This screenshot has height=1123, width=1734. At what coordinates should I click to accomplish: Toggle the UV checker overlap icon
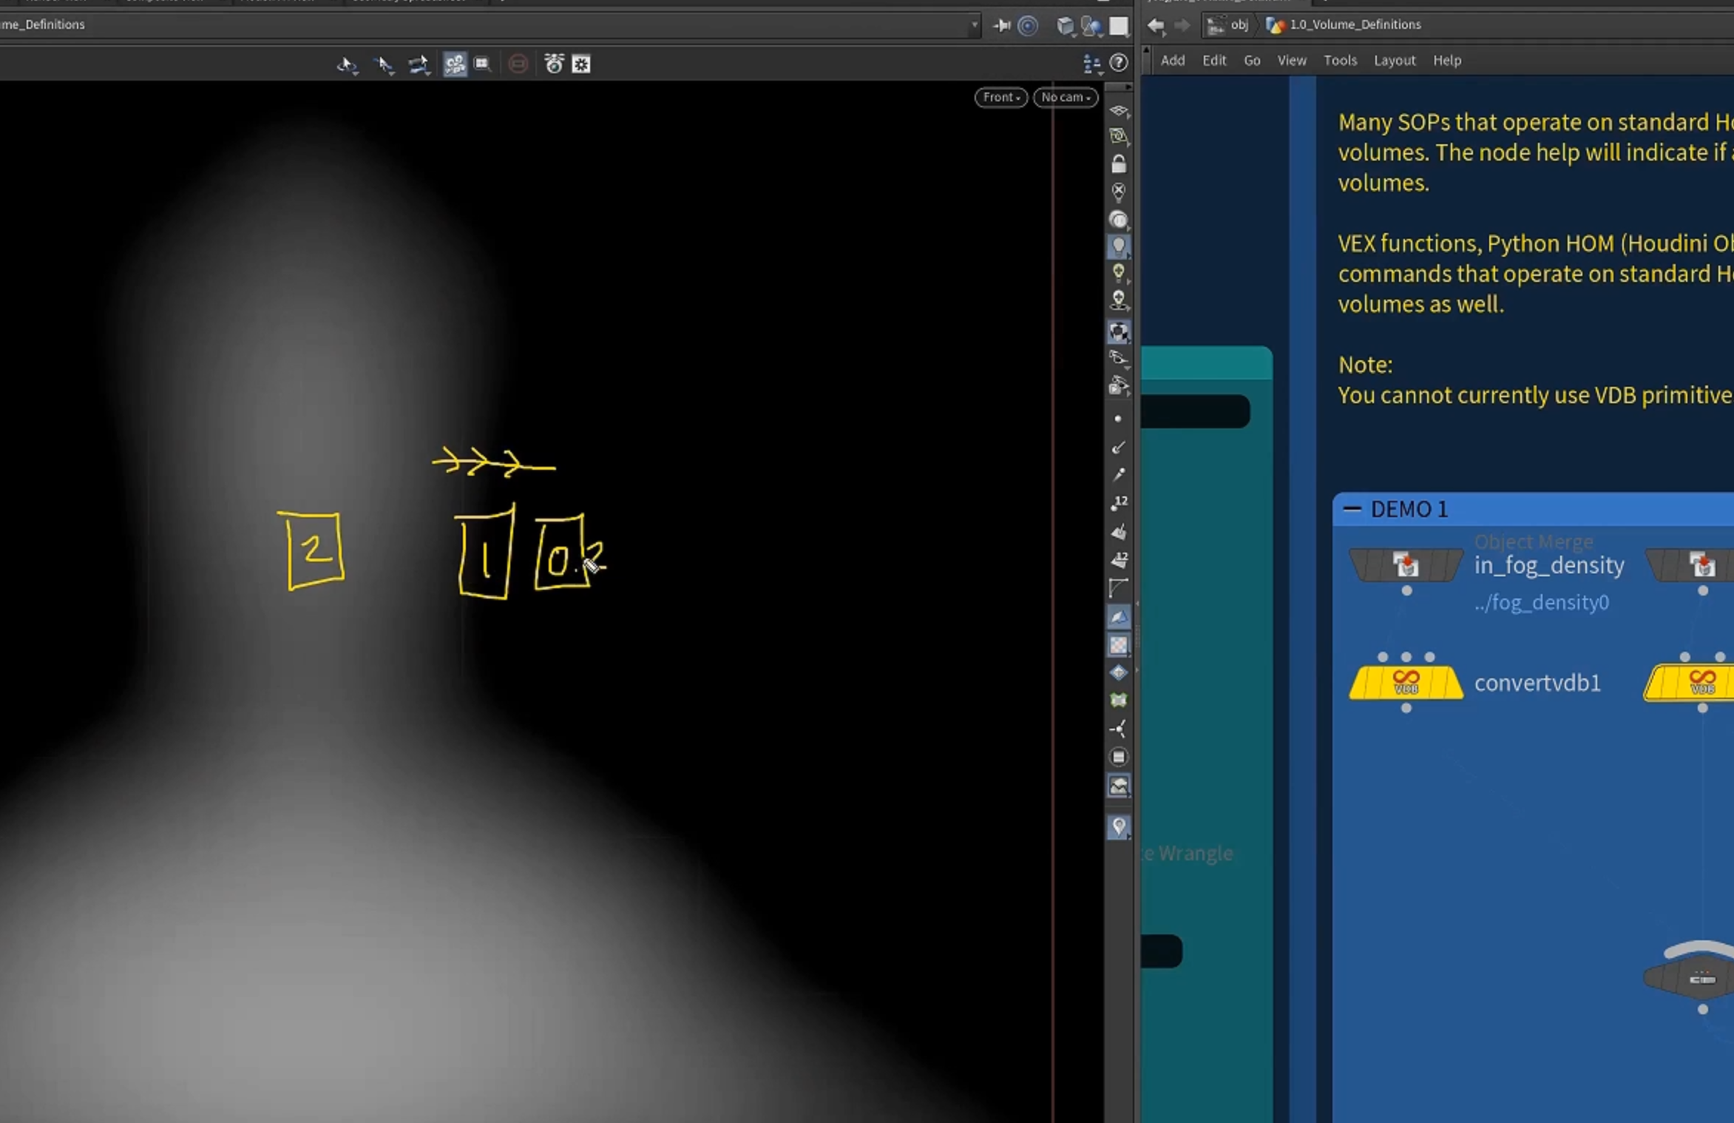(1119, 644)
